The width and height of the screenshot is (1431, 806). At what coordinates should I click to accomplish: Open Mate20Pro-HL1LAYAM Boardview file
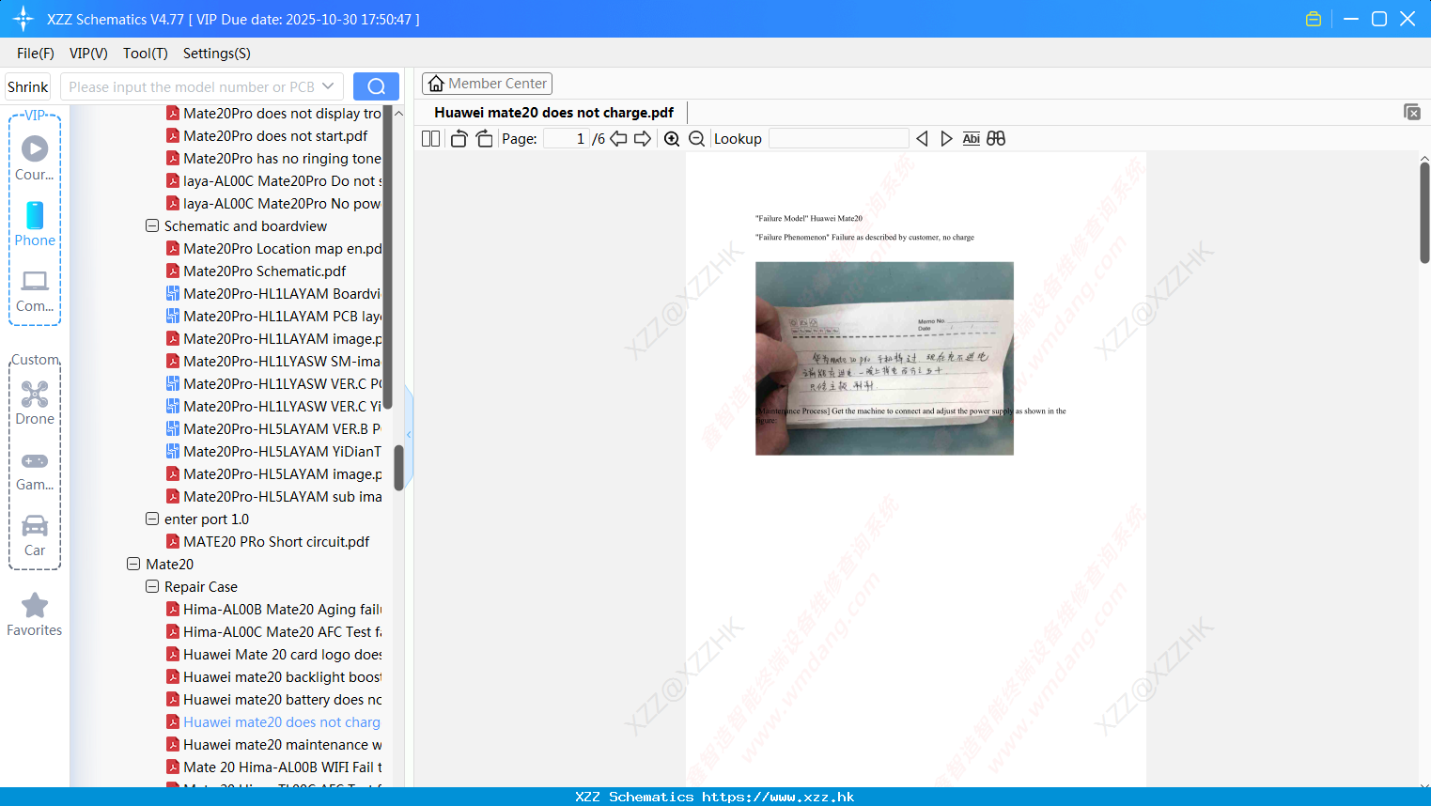tap(274, 293)
